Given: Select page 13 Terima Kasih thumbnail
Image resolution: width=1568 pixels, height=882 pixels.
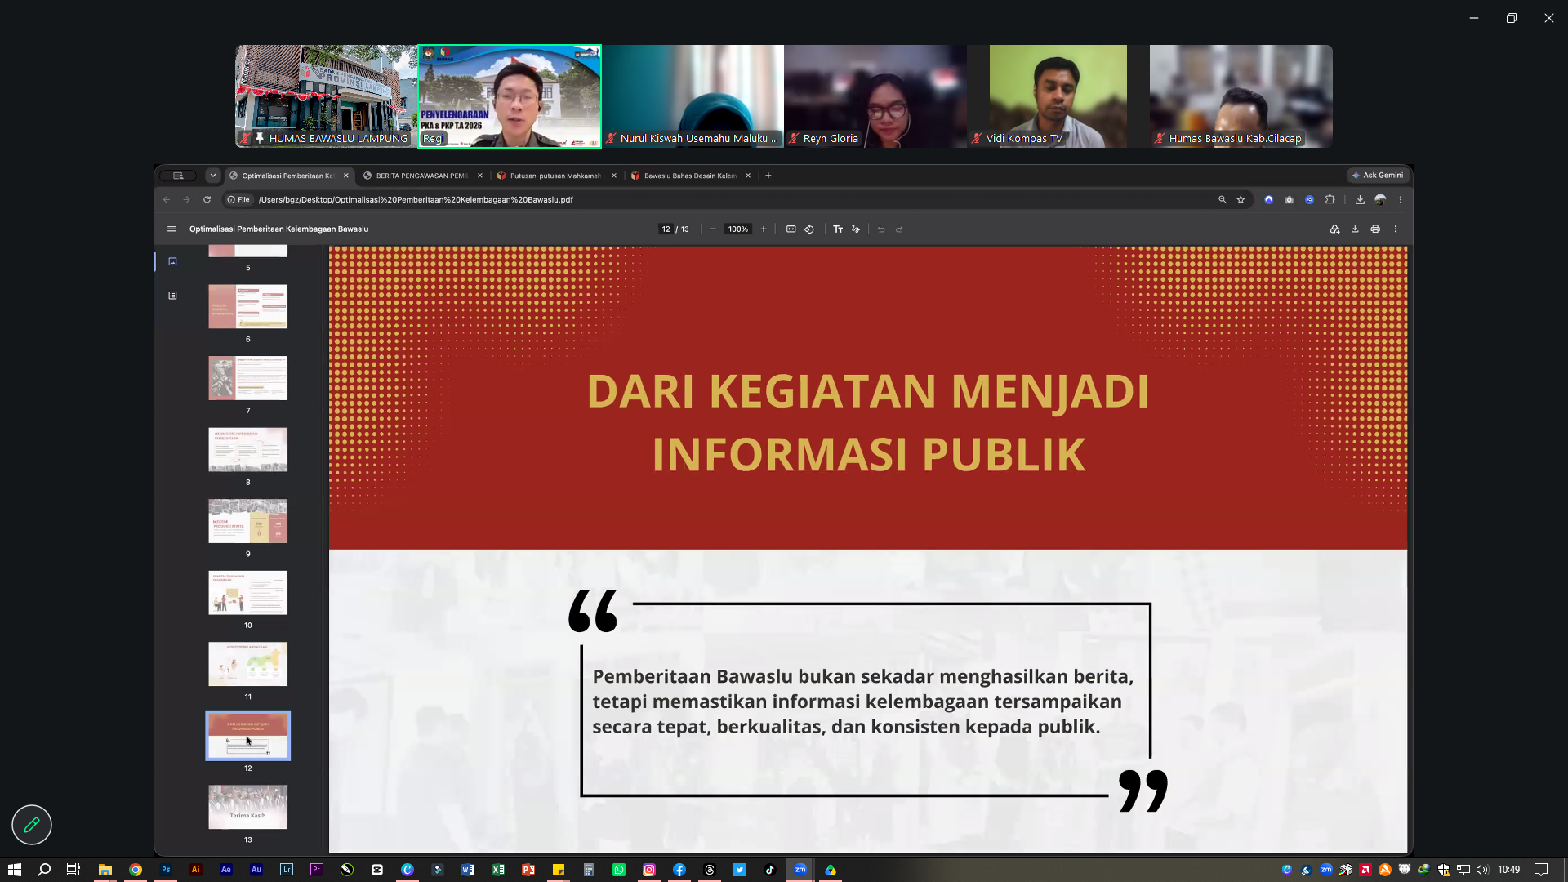Looking at the screenshot, I should coord(248,807).
